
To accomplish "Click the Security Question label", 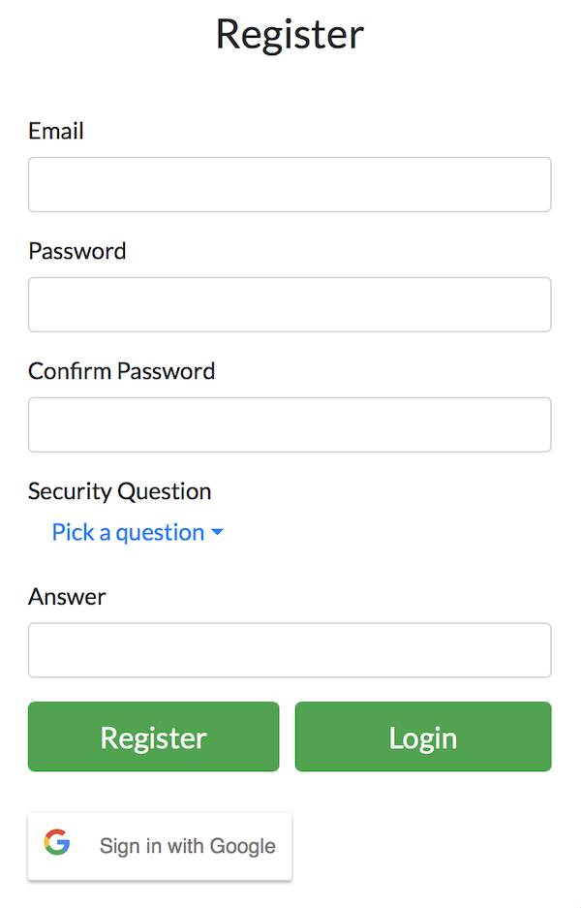I will [119, 491].
